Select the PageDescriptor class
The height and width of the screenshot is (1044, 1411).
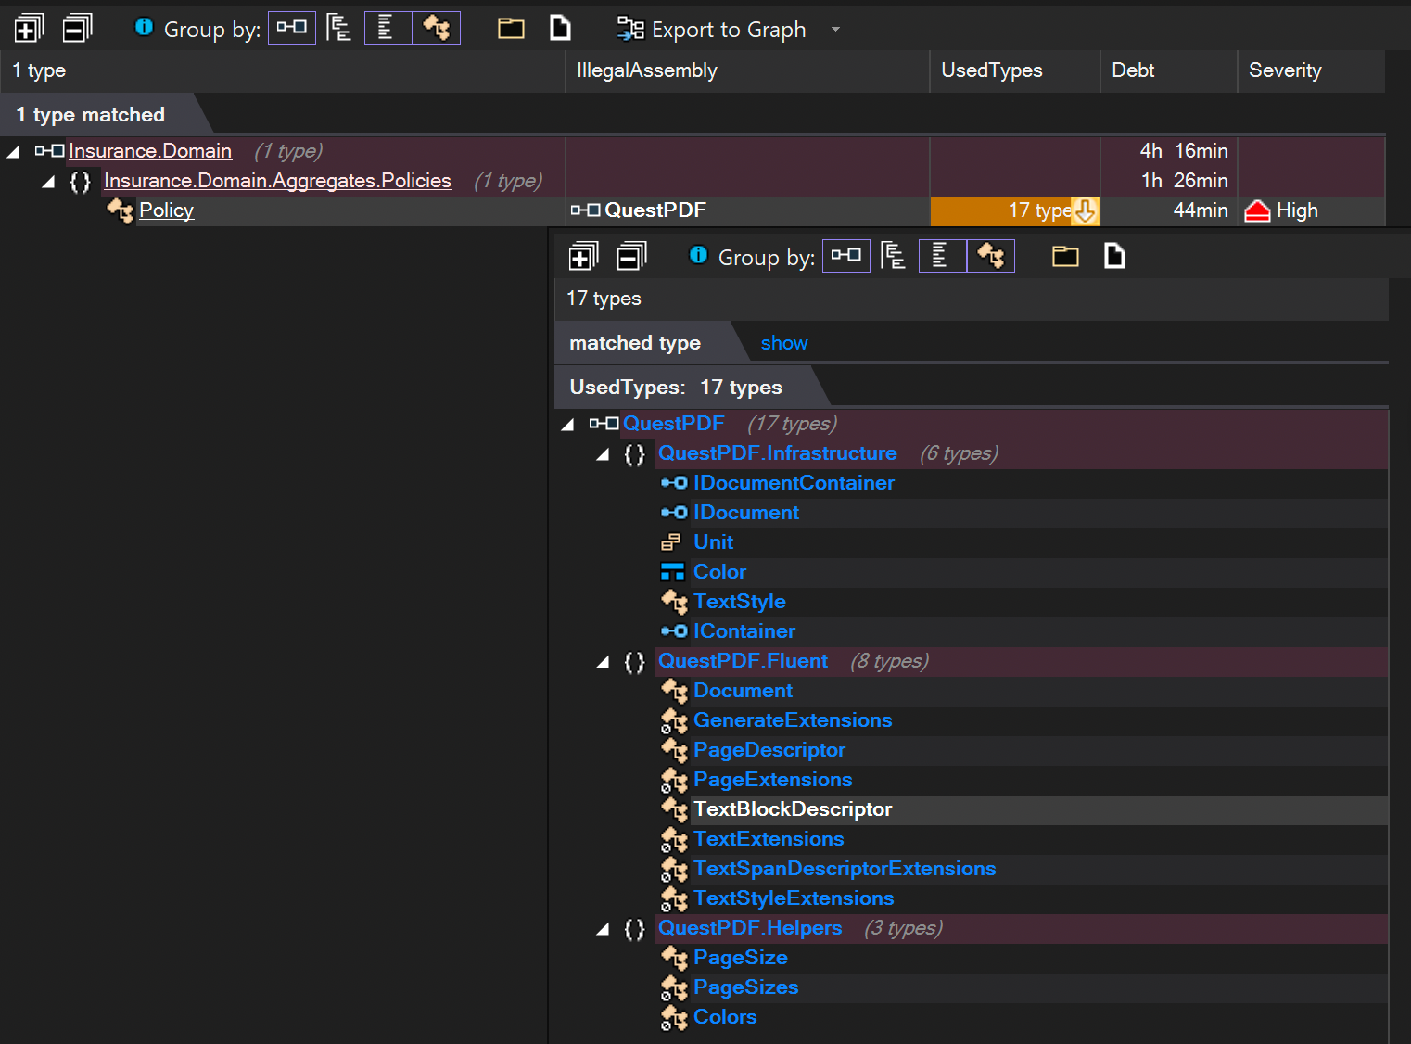click(769, 750)
